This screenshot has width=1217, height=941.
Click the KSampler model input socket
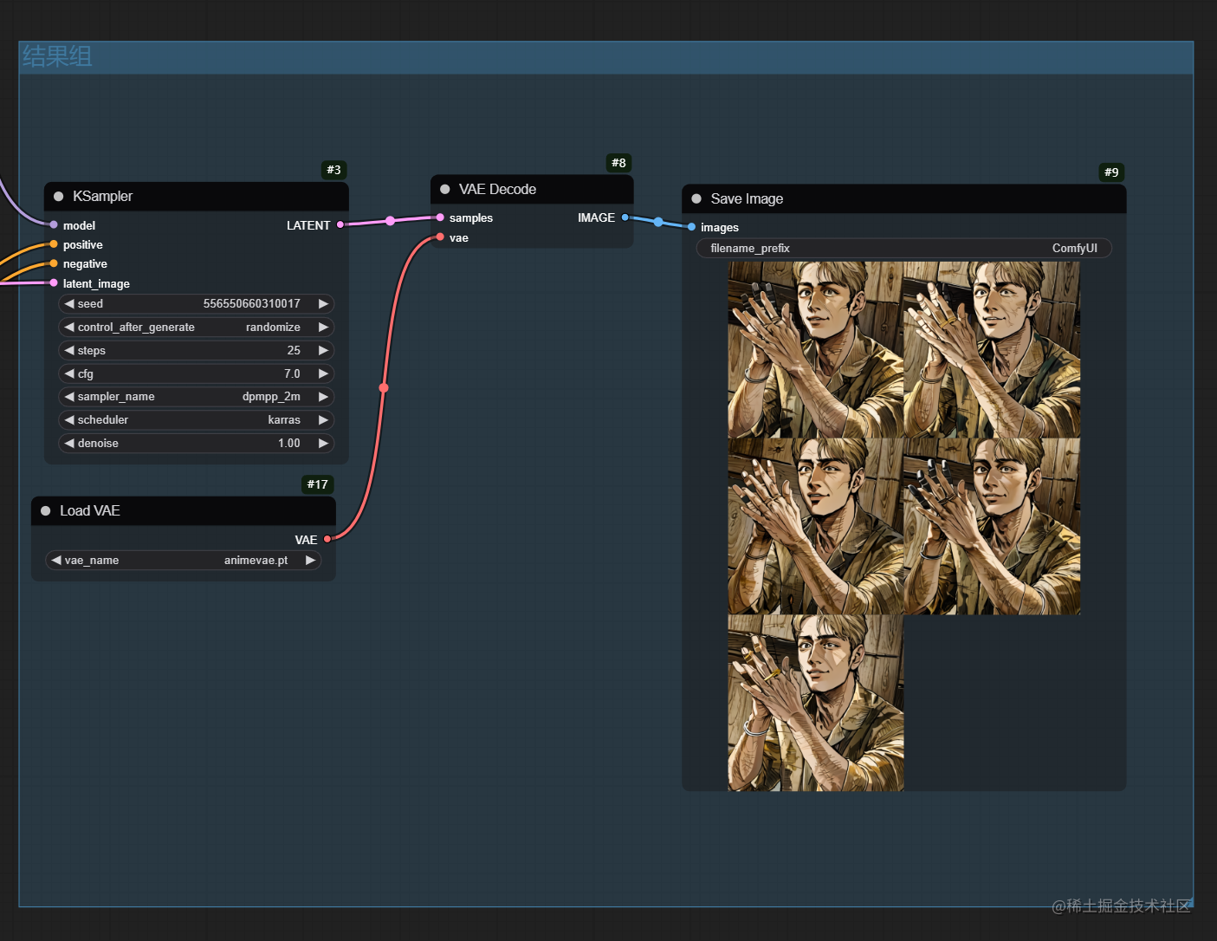coord(54,225)
